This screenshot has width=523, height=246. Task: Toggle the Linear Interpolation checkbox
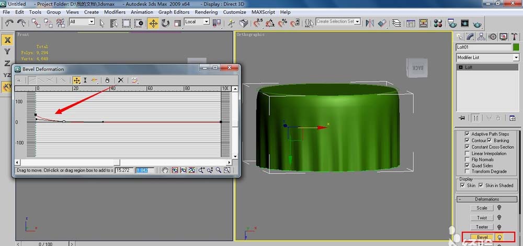(x=468, y=153)
